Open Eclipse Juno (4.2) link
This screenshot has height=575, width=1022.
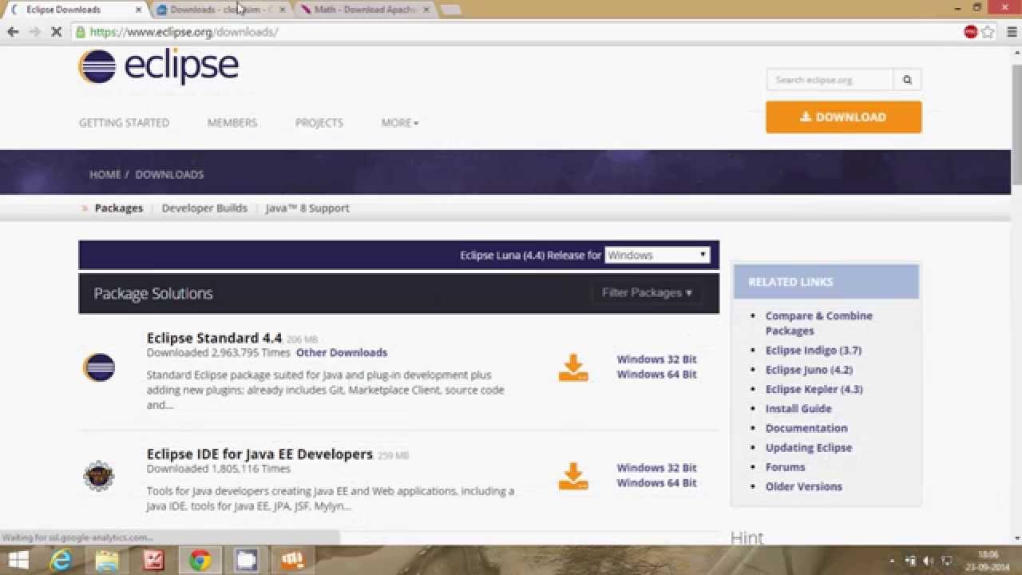(x=809, y=370)
